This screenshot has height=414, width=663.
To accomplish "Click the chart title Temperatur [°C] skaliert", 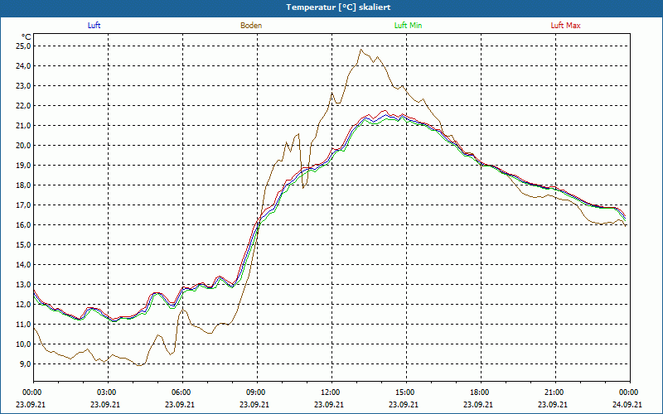I will (x=338, y=7).
